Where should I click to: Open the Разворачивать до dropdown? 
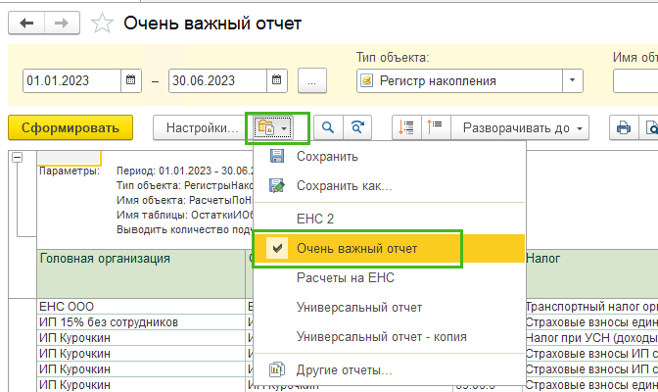point(520,127)
